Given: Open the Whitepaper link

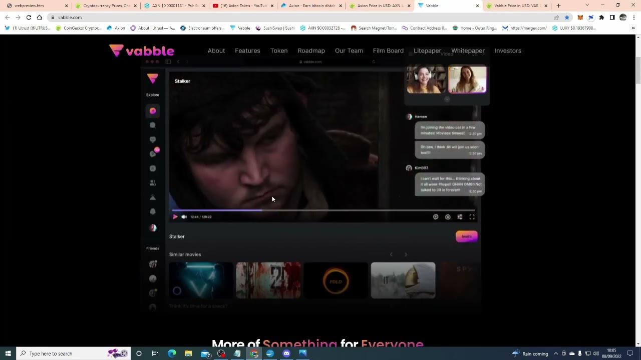Looking at the screenshot, I should (x=468, y=50).
